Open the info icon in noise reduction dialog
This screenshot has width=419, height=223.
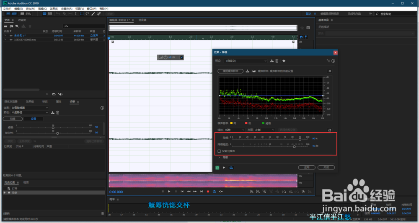[x=333, y=61]
